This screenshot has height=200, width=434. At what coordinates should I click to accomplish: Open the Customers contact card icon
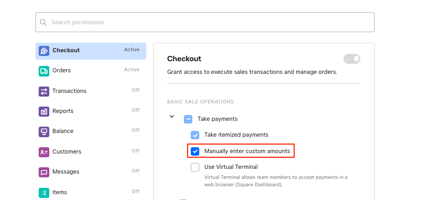(x=44, y=152)
